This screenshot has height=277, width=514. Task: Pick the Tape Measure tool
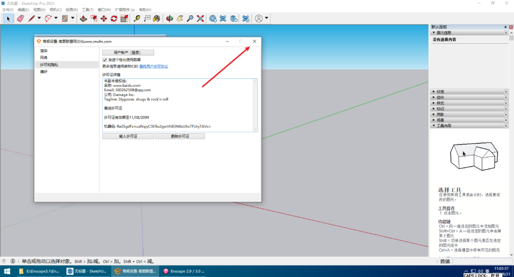tap(137, 19)
